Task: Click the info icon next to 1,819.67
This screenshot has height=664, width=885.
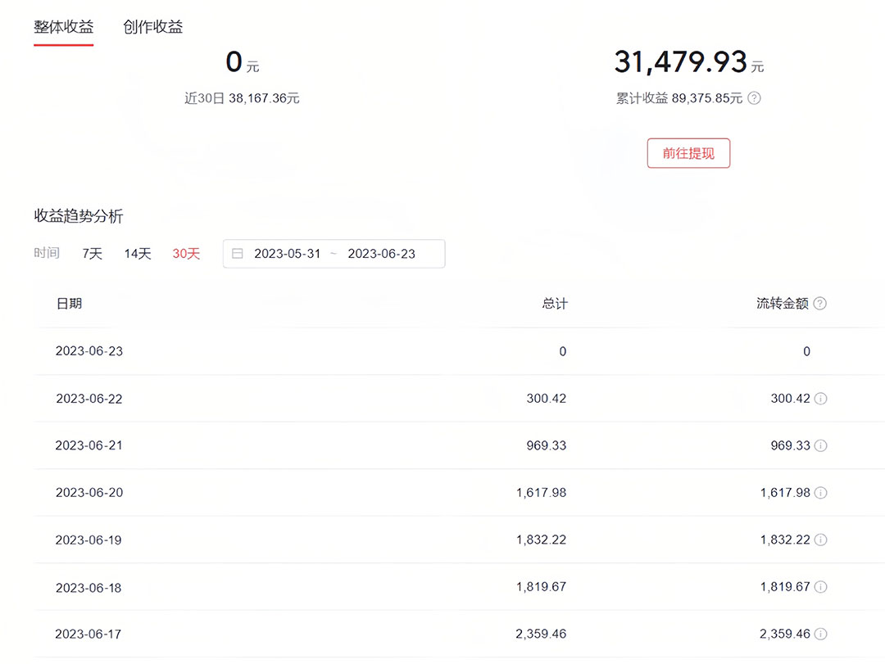Action: (x=819, y=587)
